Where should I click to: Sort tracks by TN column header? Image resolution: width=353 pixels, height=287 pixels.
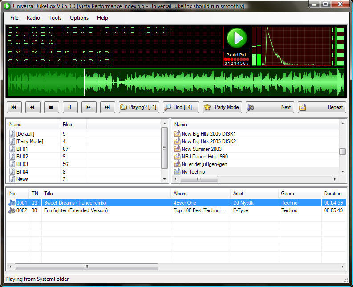pyautogui.click(x=35, y=194)
